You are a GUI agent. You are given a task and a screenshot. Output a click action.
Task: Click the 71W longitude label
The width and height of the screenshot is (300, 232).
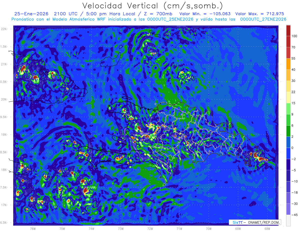179,229
